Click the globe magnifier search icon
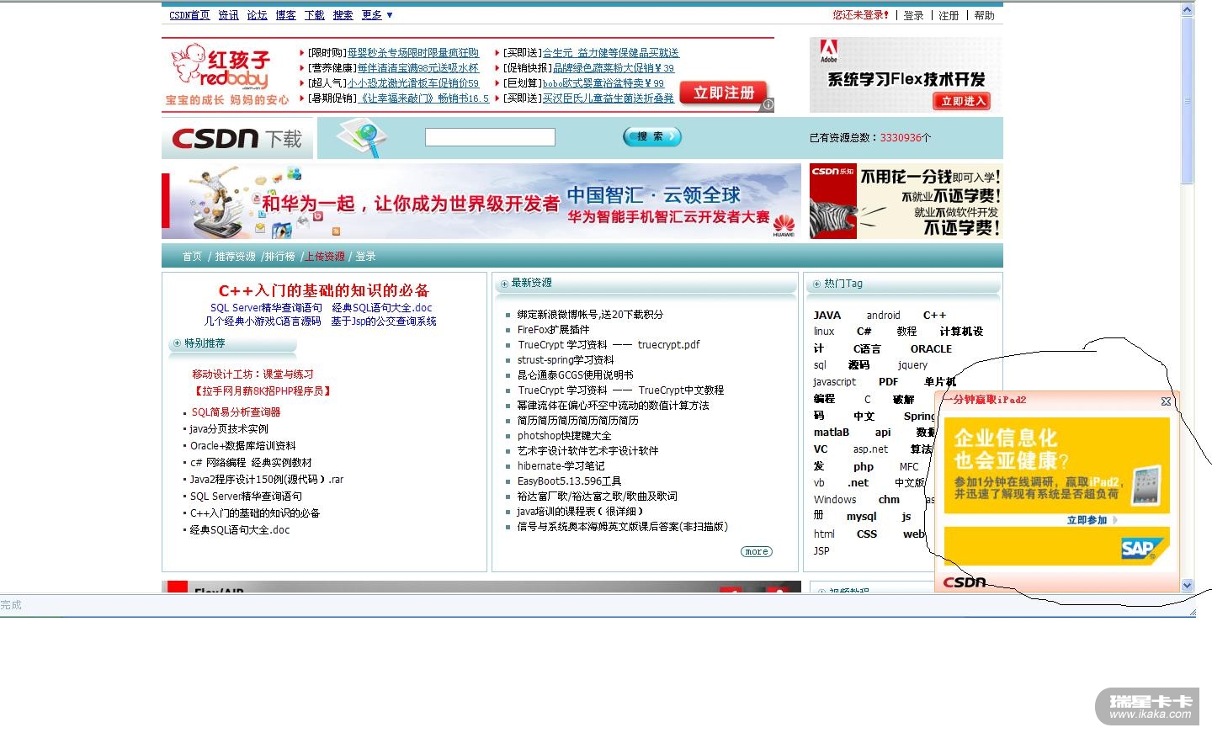 pos(363,137)
